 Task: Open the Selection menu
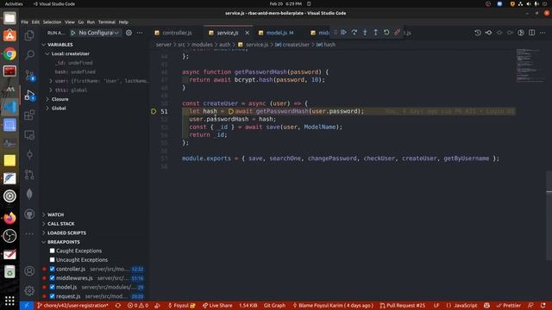52,22
